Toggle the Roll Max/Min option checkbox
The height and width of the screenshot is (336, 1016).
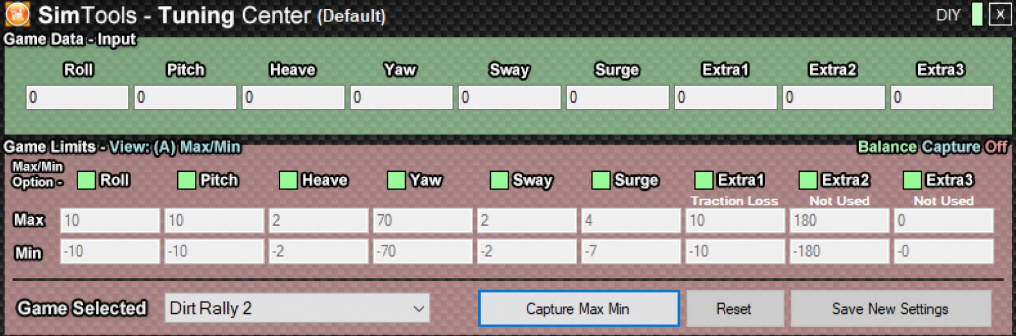86,180
